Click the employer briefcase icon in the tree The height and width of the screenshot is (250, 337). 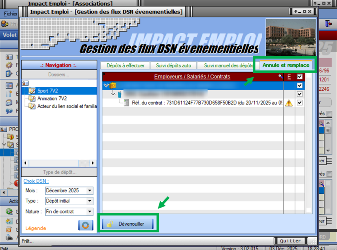click(113, 85)
